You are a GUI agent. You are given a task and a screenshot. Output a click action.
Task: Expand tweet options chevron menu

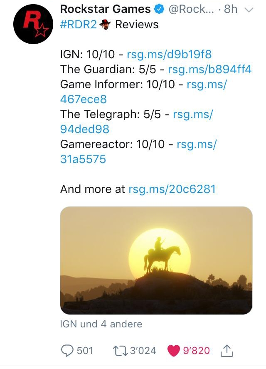pyautogui.click(x=249, y=10)
